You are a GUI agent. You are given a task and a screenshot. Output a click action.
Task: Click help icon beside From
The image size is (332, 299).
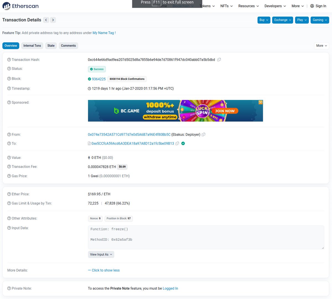[9, 135]
